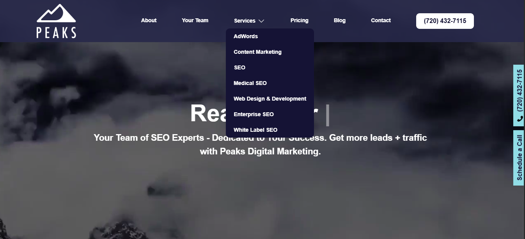Collapse the Services dropdown chevron
525x239 pixels.
coord(261,21)
